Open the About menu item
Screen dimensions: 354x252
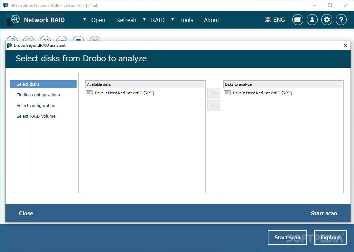(212, 20)
